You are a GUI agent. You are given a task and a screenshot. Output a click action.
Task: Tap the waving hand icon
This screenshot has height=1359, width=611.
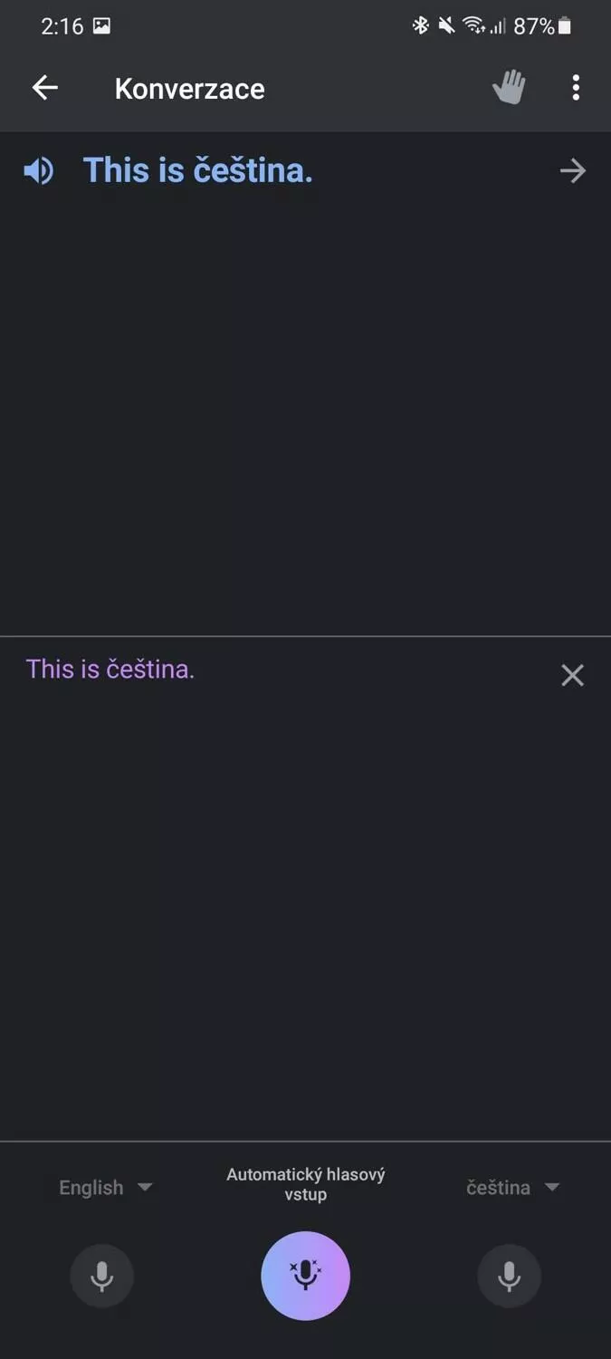(509, 88)
